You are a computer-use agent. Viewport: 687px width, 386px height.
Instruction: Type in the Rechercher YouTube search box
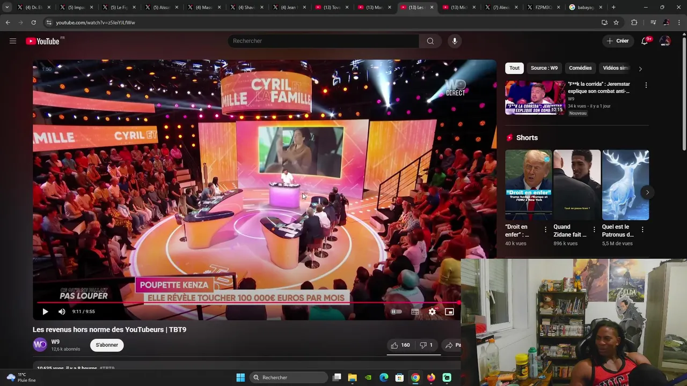(x=324, y=41)
